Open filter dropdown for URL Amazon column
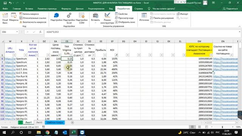The image size is (242, 136). pyautogui.click(x=14, y=55)
